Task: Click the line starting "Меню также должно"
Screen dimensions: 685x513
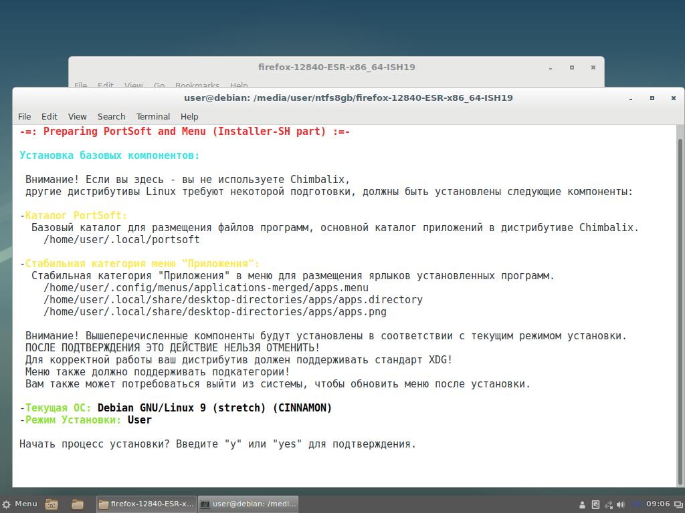Action: (x=157, y=372)
